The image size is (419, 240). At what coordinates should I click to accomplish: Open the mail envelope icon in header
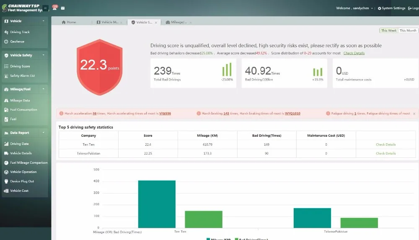pos(63,8)
